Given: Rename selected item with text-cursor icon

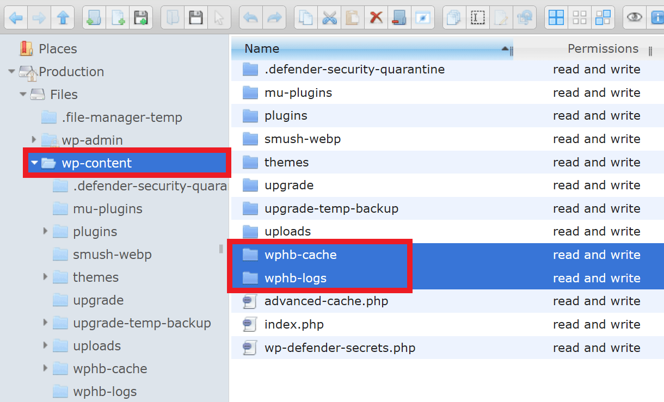Looking at the screenshot, I should tap(477, 17).
